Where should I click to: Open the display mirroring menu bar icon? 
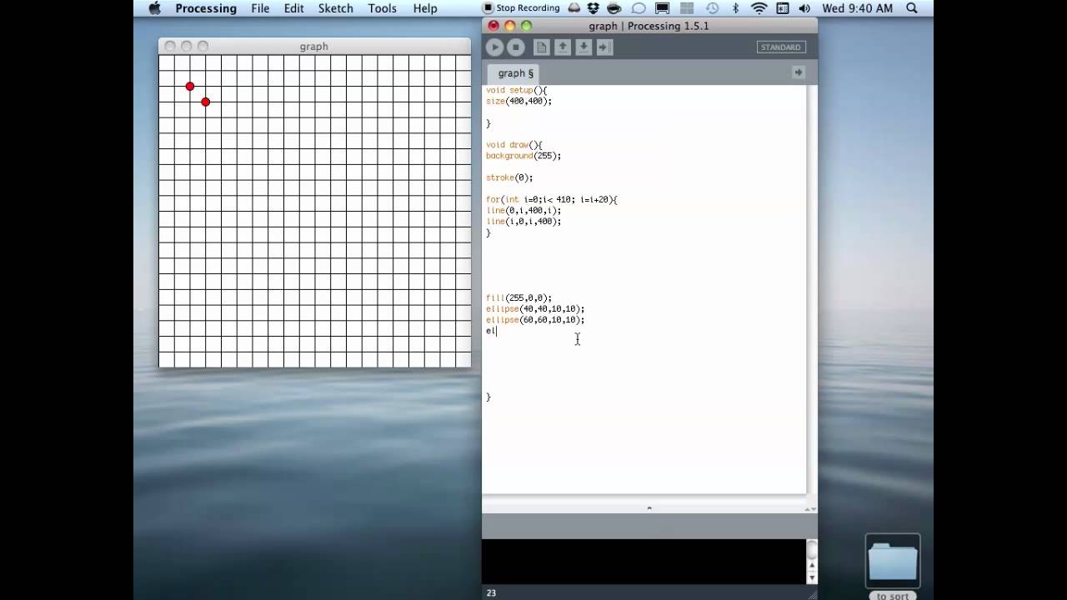click(662, 8)
